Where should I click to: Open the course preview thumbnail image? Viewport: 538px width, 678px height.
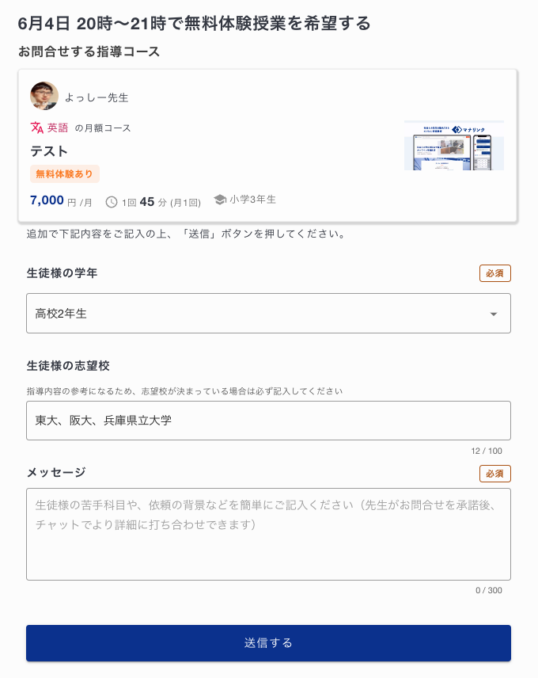[x=454, y=145]
